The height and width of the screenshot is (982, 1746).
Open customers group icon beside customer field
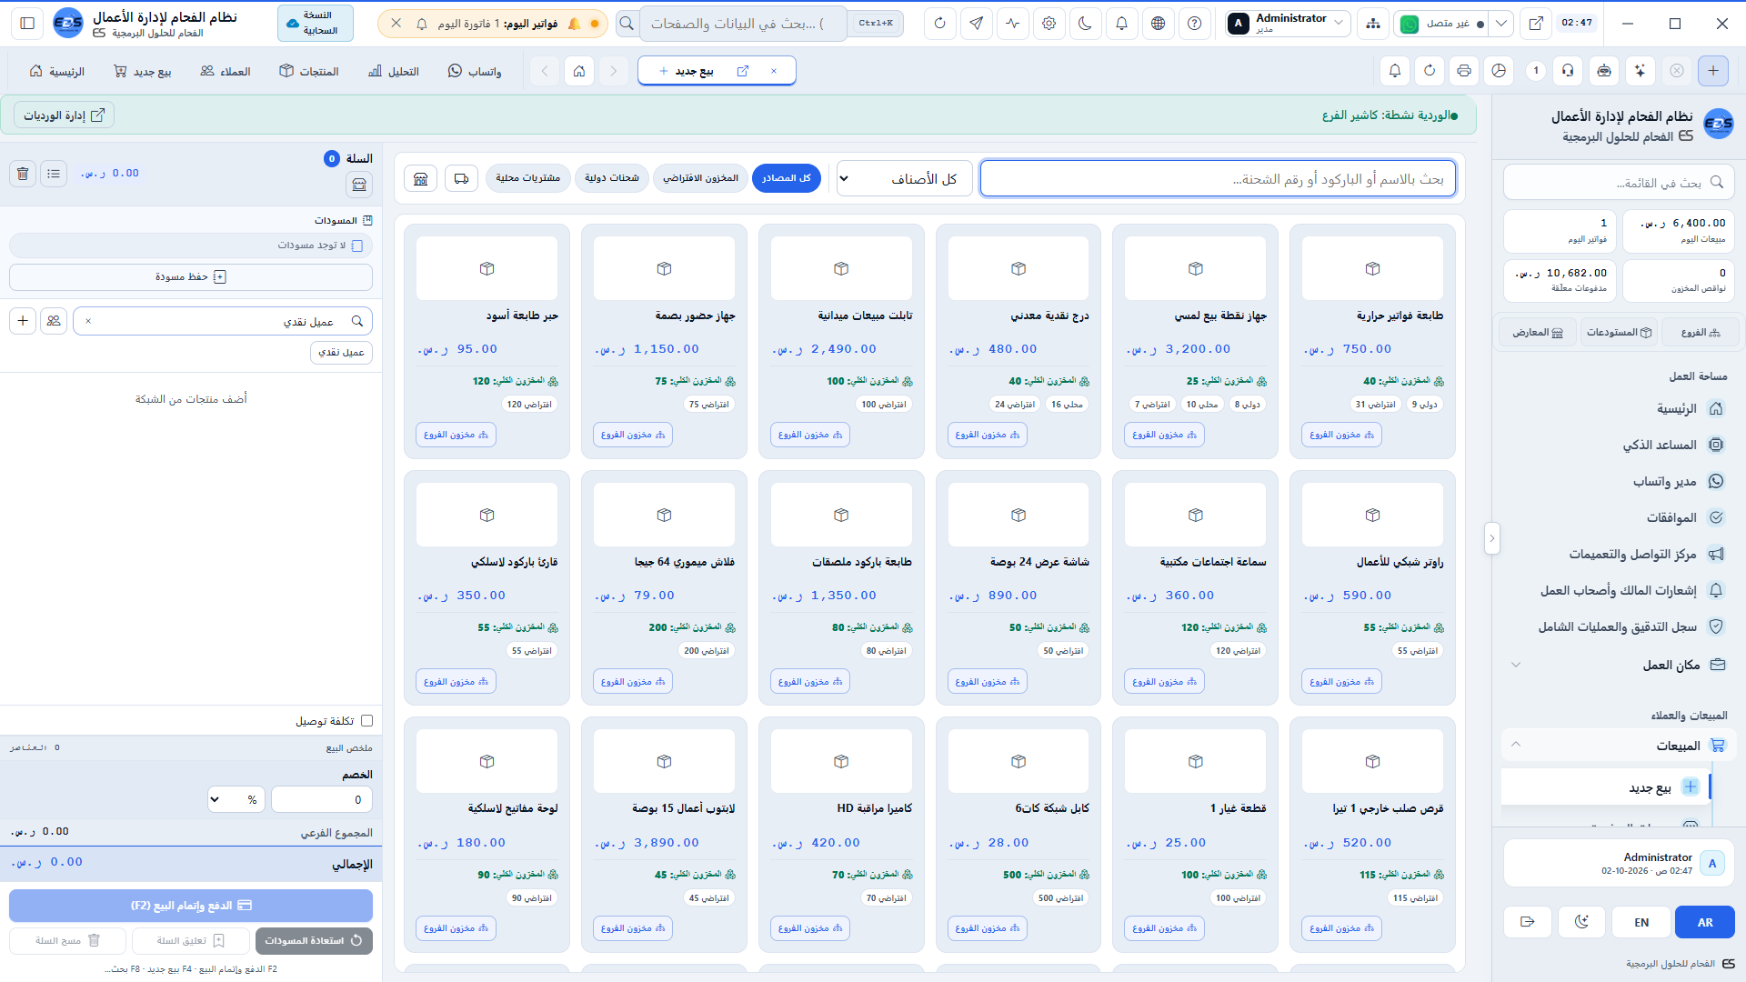click(54, 321)
